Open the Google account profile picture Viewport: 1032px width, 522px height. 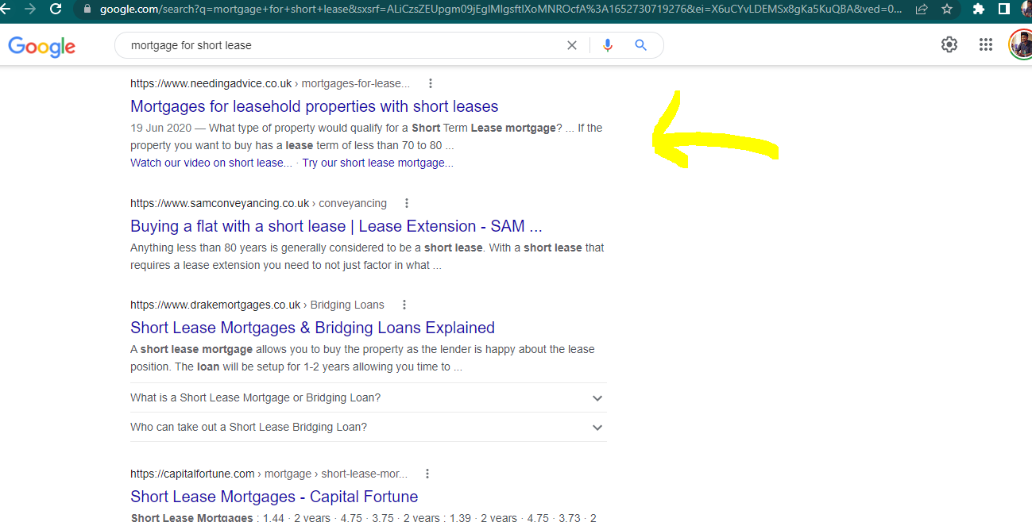(x=1021, y=44)
